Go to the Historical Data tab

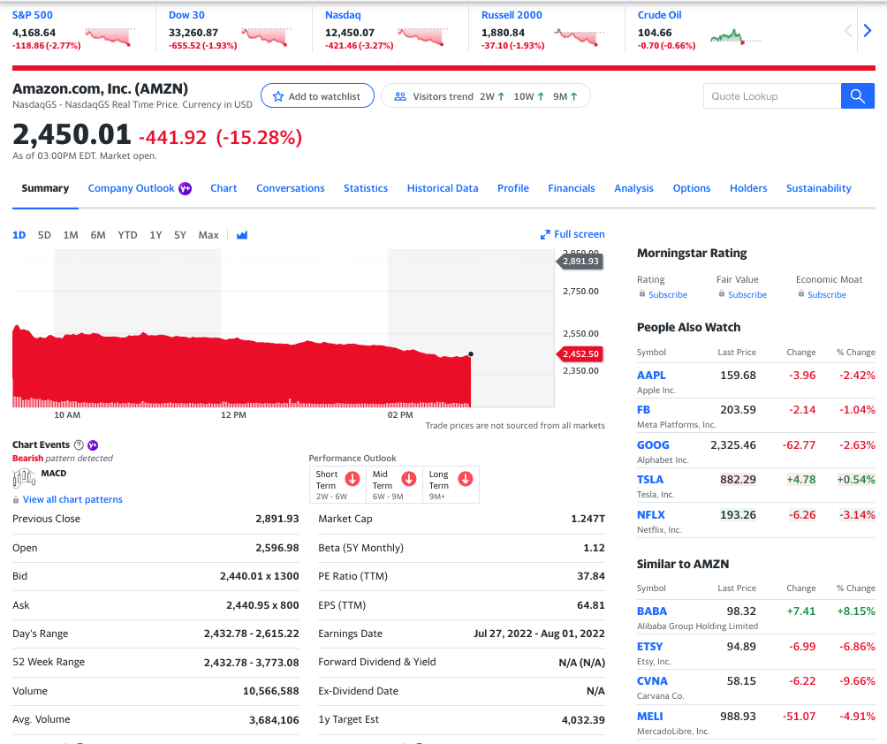[443, 188]
